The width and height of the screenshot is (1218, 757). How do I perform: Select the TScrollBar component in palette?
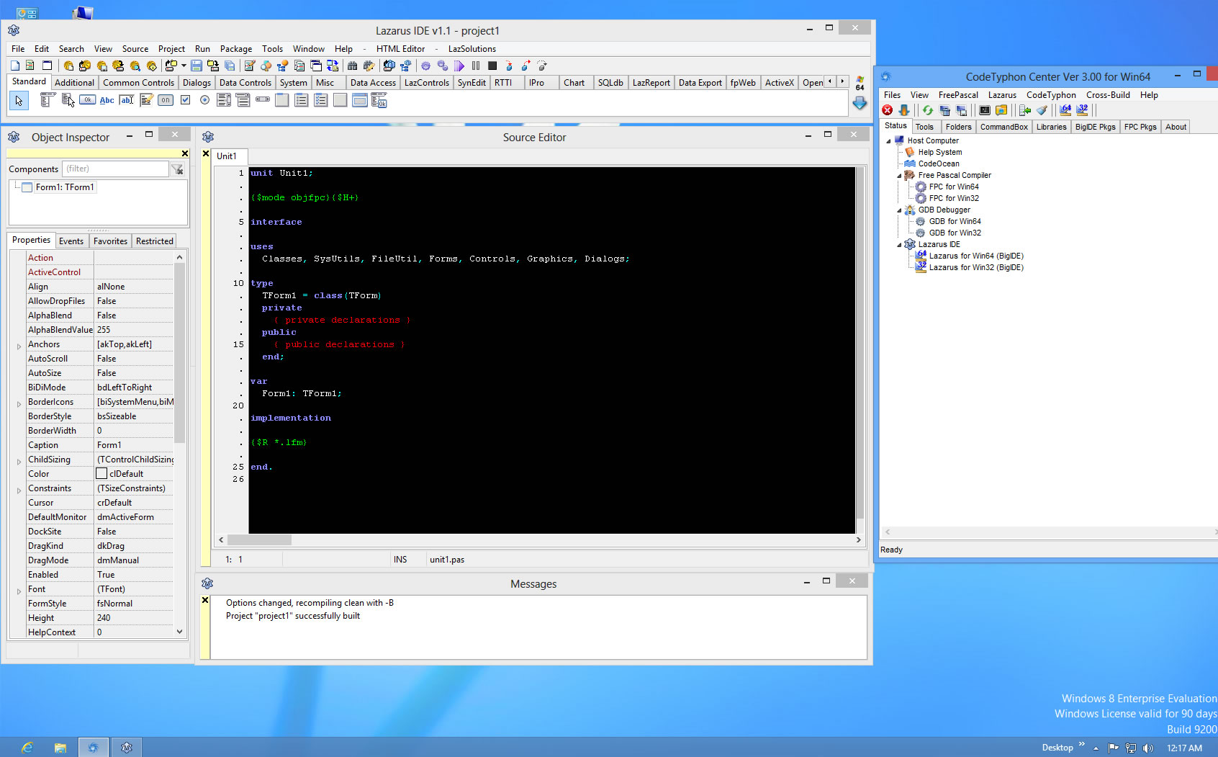(263, 100)
